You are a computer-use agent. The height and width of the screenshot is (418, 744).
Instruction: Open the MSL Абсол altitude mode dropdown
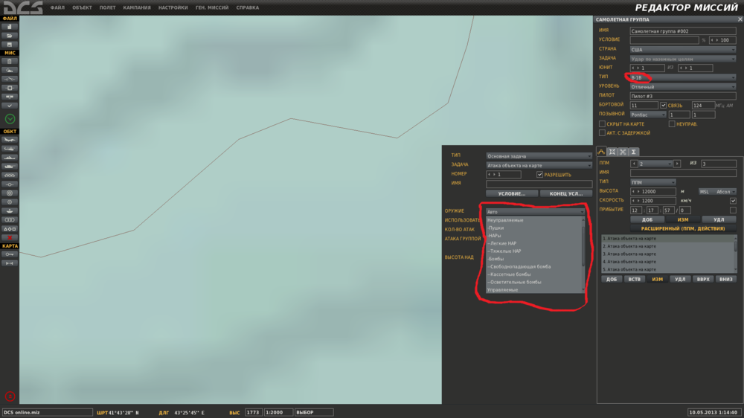717,192
